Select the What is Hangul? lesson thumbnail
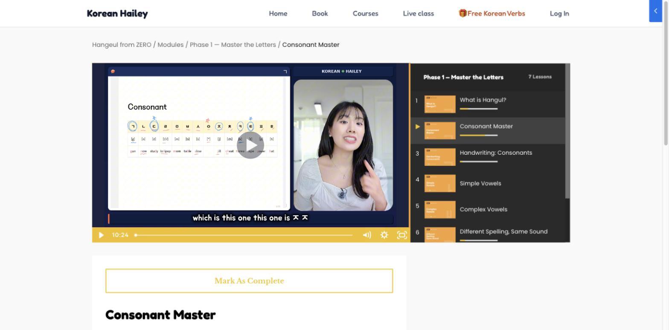The width and height of the screenshot is (669, 330). 440,104
